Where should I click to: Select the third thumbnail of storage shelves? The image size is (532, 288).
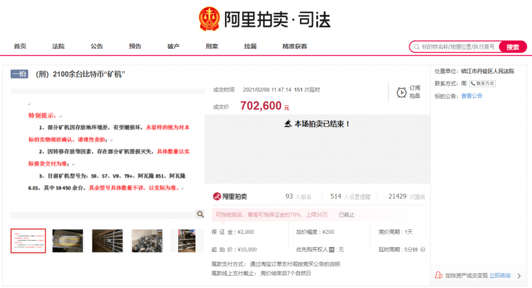click(107, 241)
